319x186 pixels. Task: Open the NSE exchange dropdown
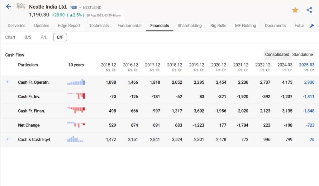click(76, 7)
